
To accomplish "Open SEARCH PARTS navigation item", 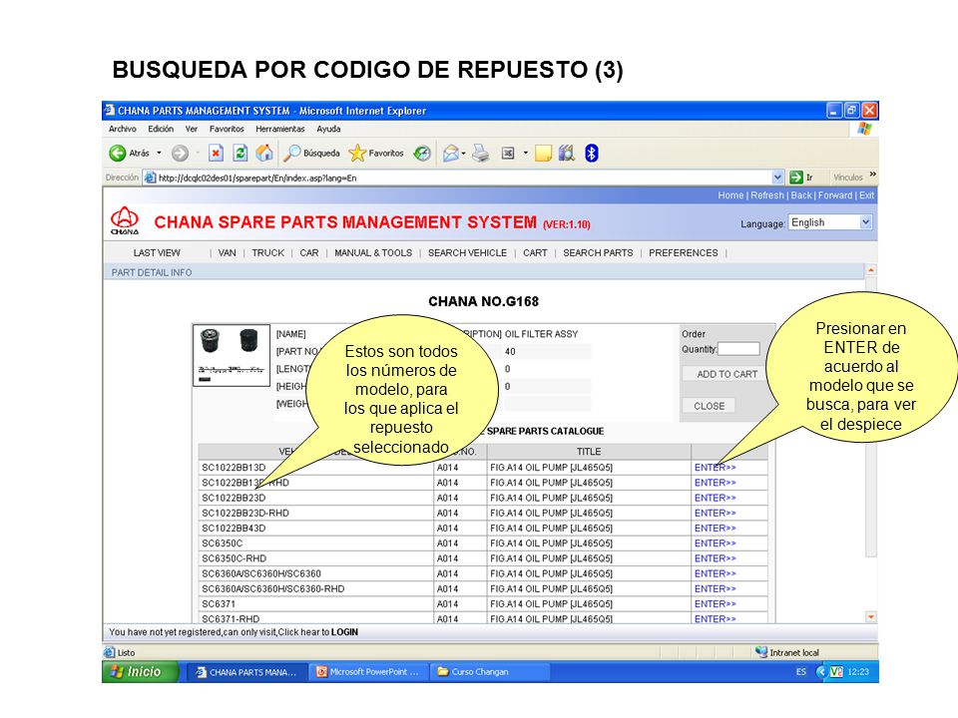I will pyautogui.click(x=598, y=252).
